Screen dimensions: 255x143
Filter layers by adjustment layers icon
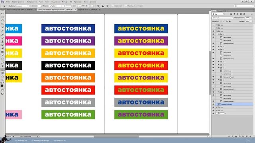[234, 14]
